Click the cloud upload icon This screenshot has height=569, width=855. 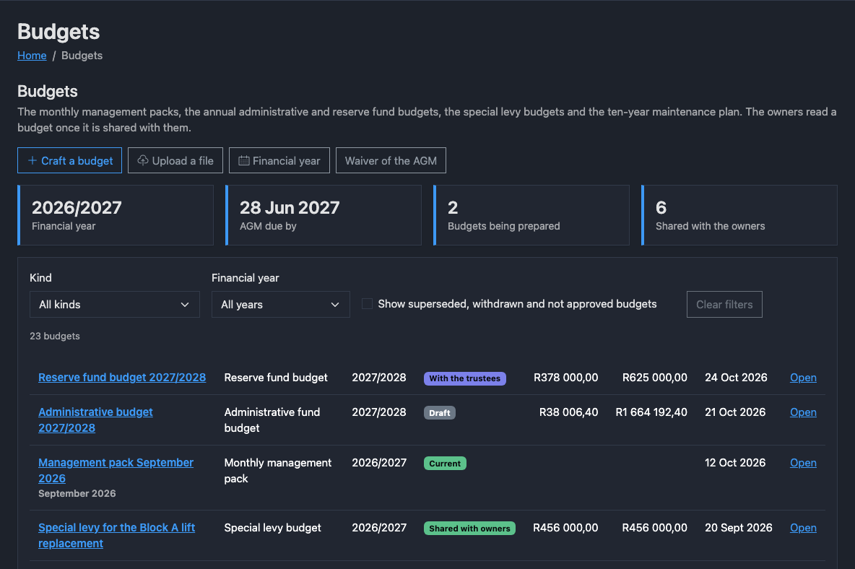pos(143,160)
